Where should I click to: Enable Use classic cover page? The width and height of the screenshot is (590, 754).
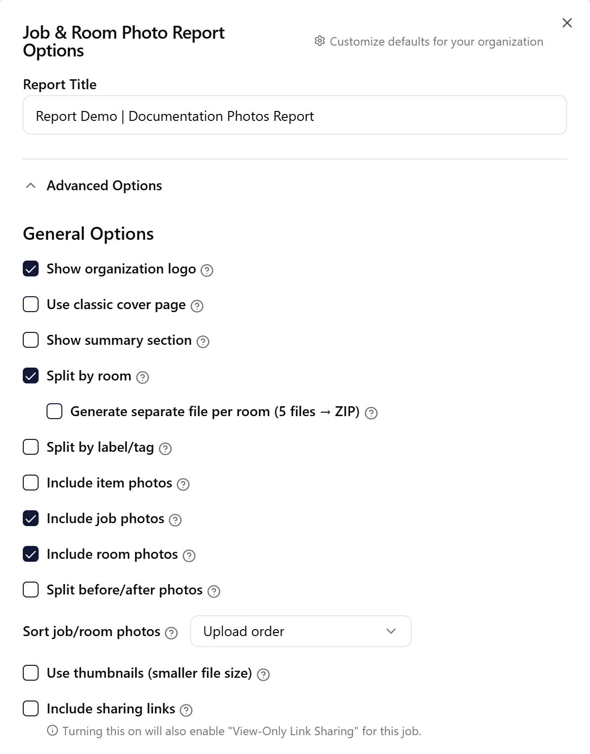tap(31, 304)
